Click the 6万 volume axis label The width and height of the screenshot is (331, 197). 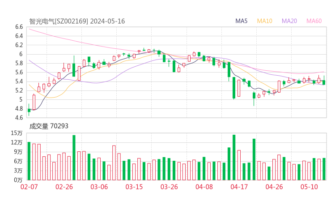pyautogui.click(x=18, y=161)
